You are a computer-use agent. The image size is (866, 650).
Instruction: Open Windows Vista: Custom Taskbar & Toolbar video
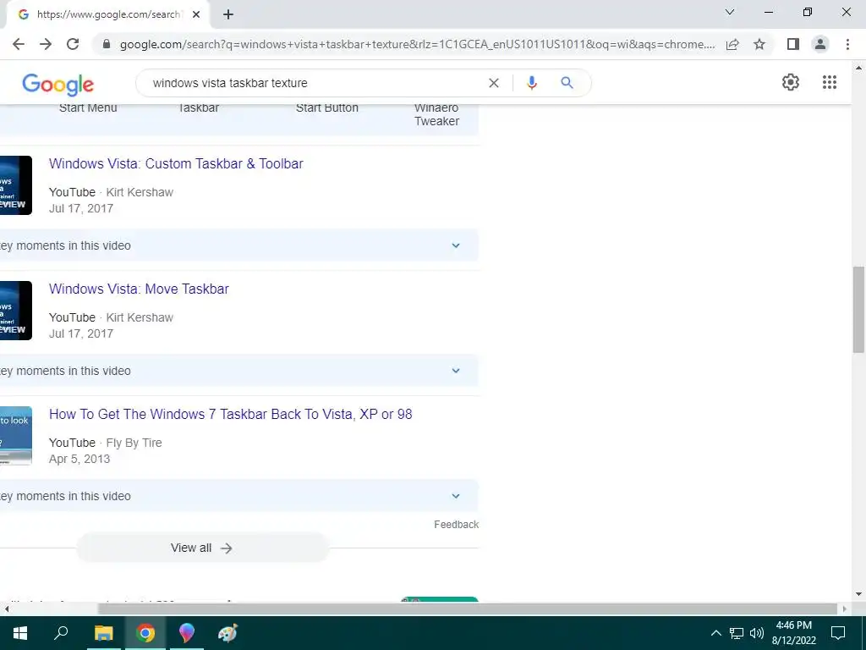click(x=176, y=163)
